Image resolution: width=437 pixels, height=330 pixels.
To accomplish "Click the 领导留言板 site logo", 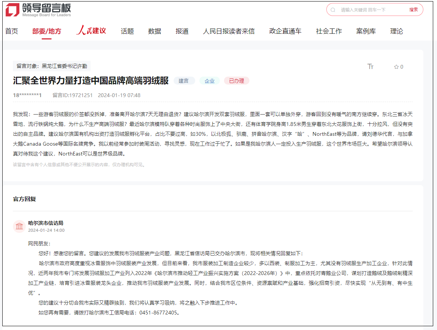I will 38,10.
